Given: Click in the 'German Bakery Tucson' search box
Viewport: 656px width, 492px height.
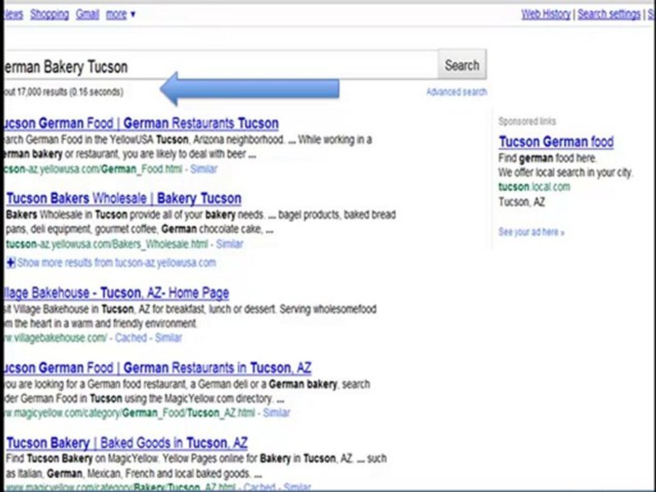Looking at the screenshot, I should [x=219, y=65].
